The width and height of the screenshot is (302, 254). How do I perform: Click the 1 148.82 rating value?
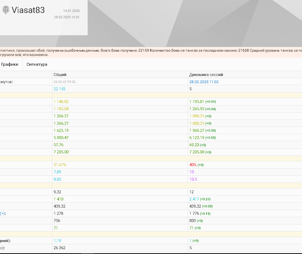click(x=61, y=101)
